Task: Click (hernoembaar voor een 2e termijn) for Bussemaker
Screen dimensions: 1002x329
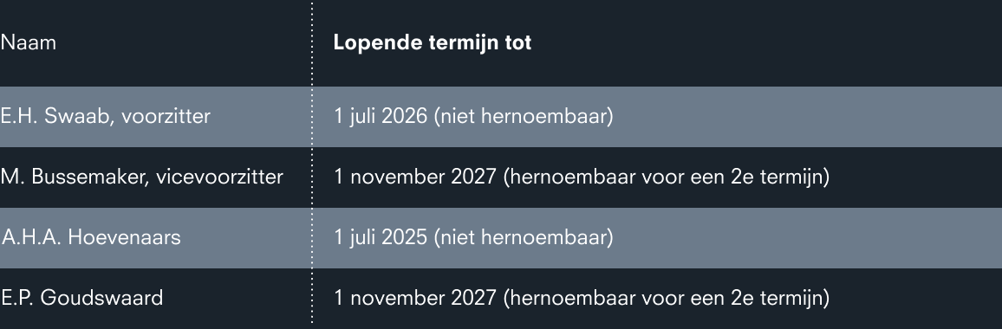Action: (x=667, y=177)
